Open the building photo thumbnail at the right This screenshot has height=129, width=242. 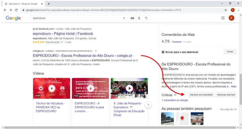pos(197,119)
